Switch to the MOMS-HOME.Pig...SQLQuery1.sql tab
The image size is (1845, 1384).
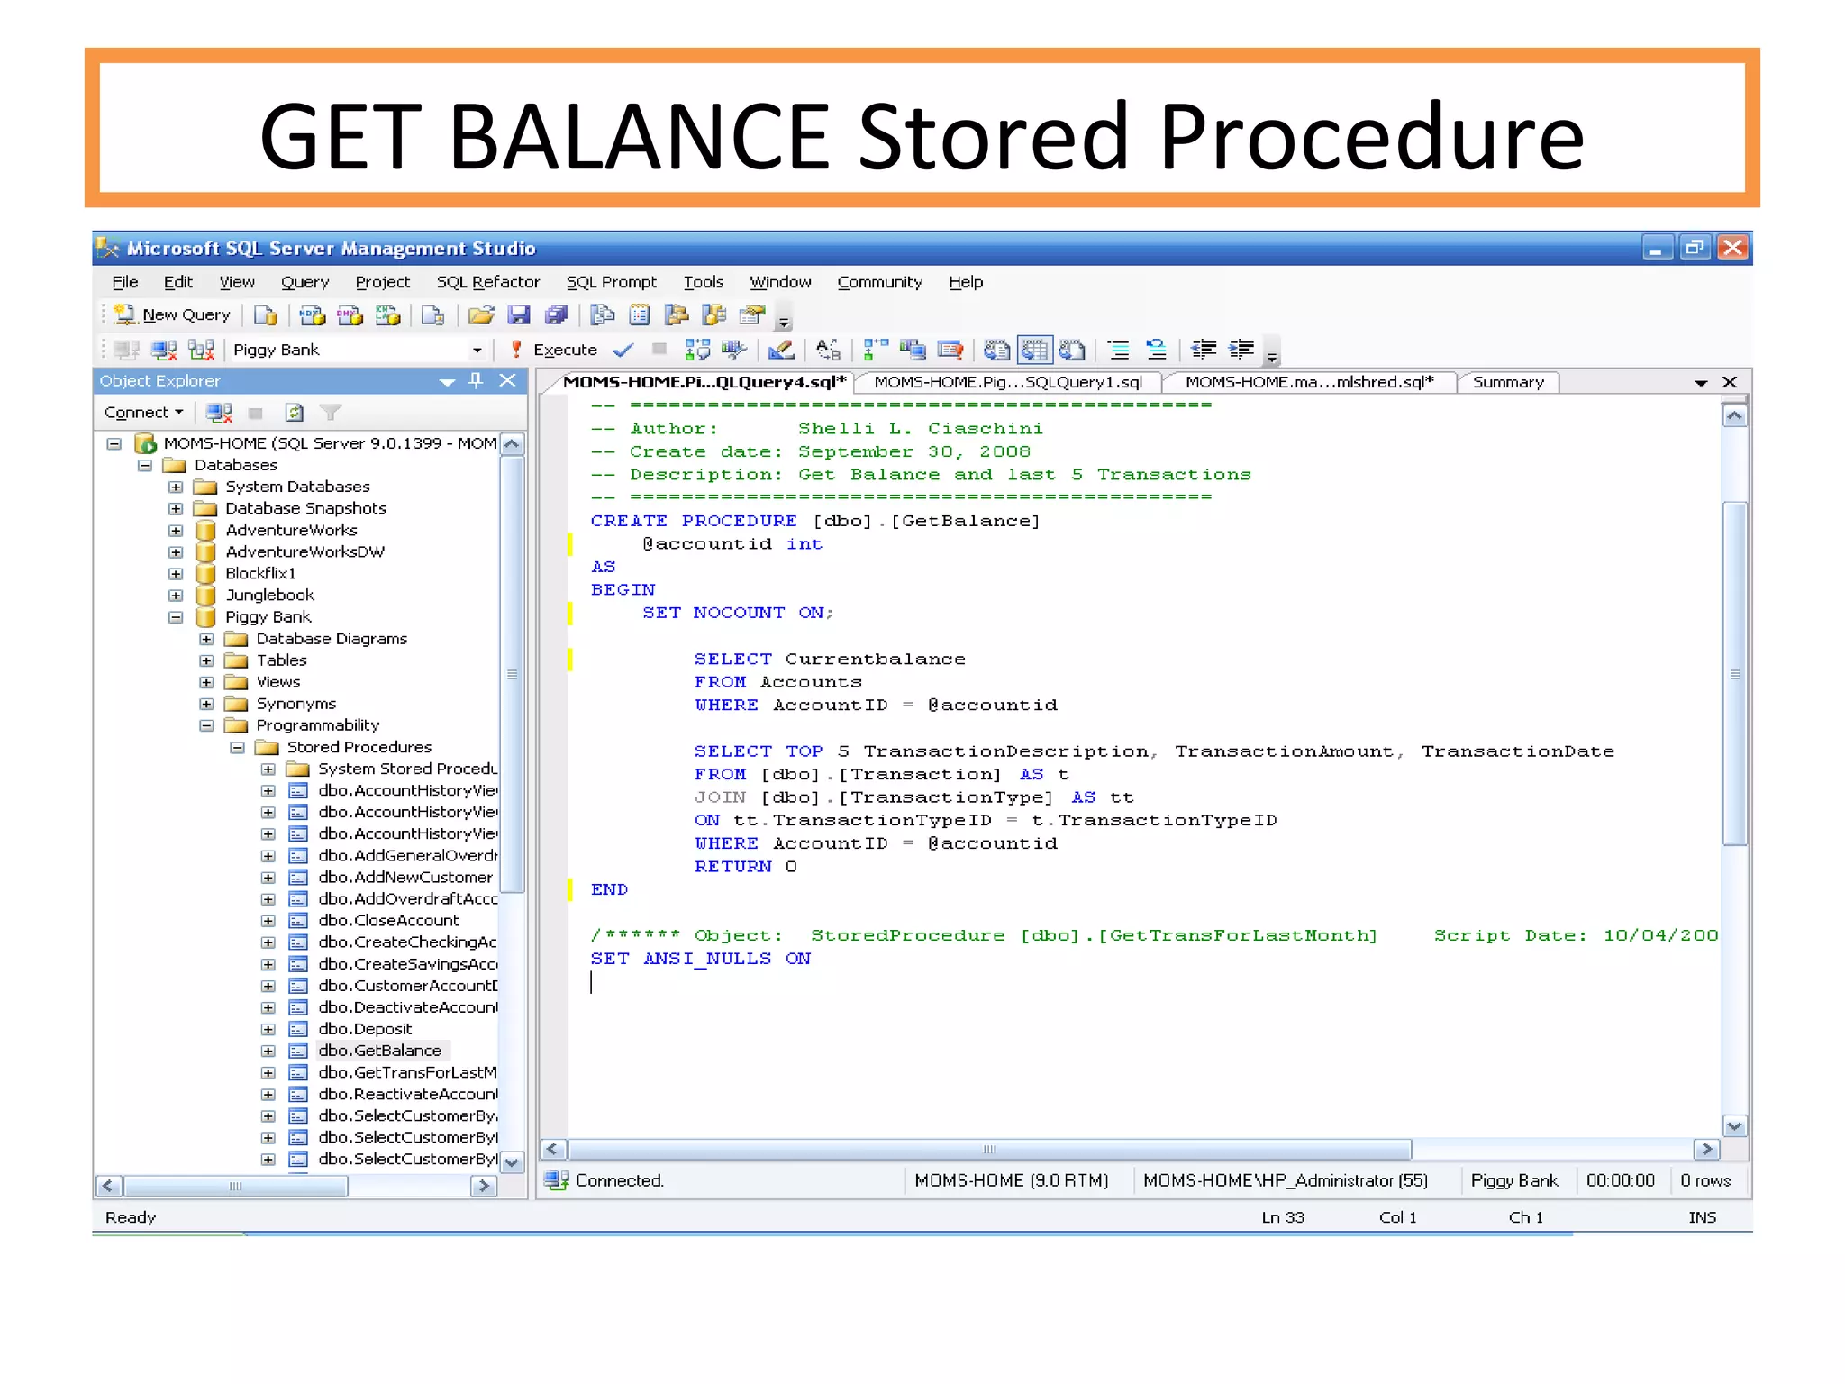tap(1008, 382)
